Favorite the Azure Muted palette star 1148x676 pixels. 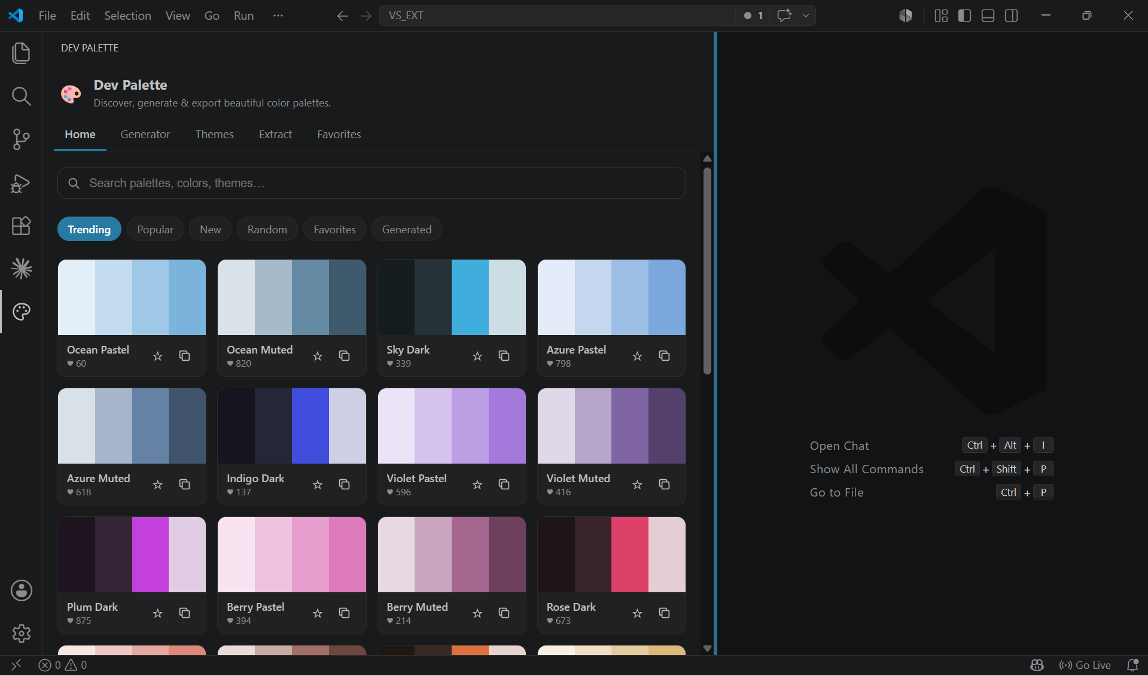(157, 485)
